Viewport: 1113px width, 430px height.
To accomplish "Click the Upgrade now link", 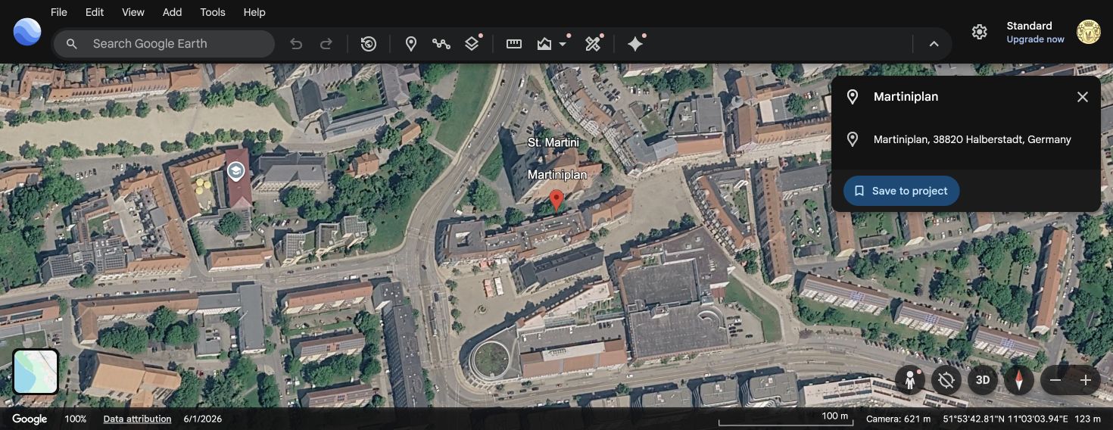I will pos(1035,39).
